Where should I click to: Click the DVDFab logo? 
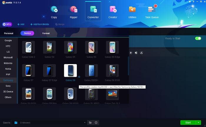pyautogui.click(x=7, y=2)
